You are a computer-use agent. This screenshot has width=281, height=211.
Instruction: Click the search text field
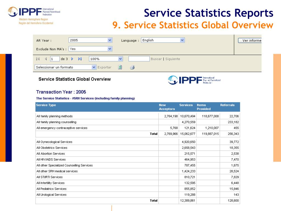[x=139, y=59]
